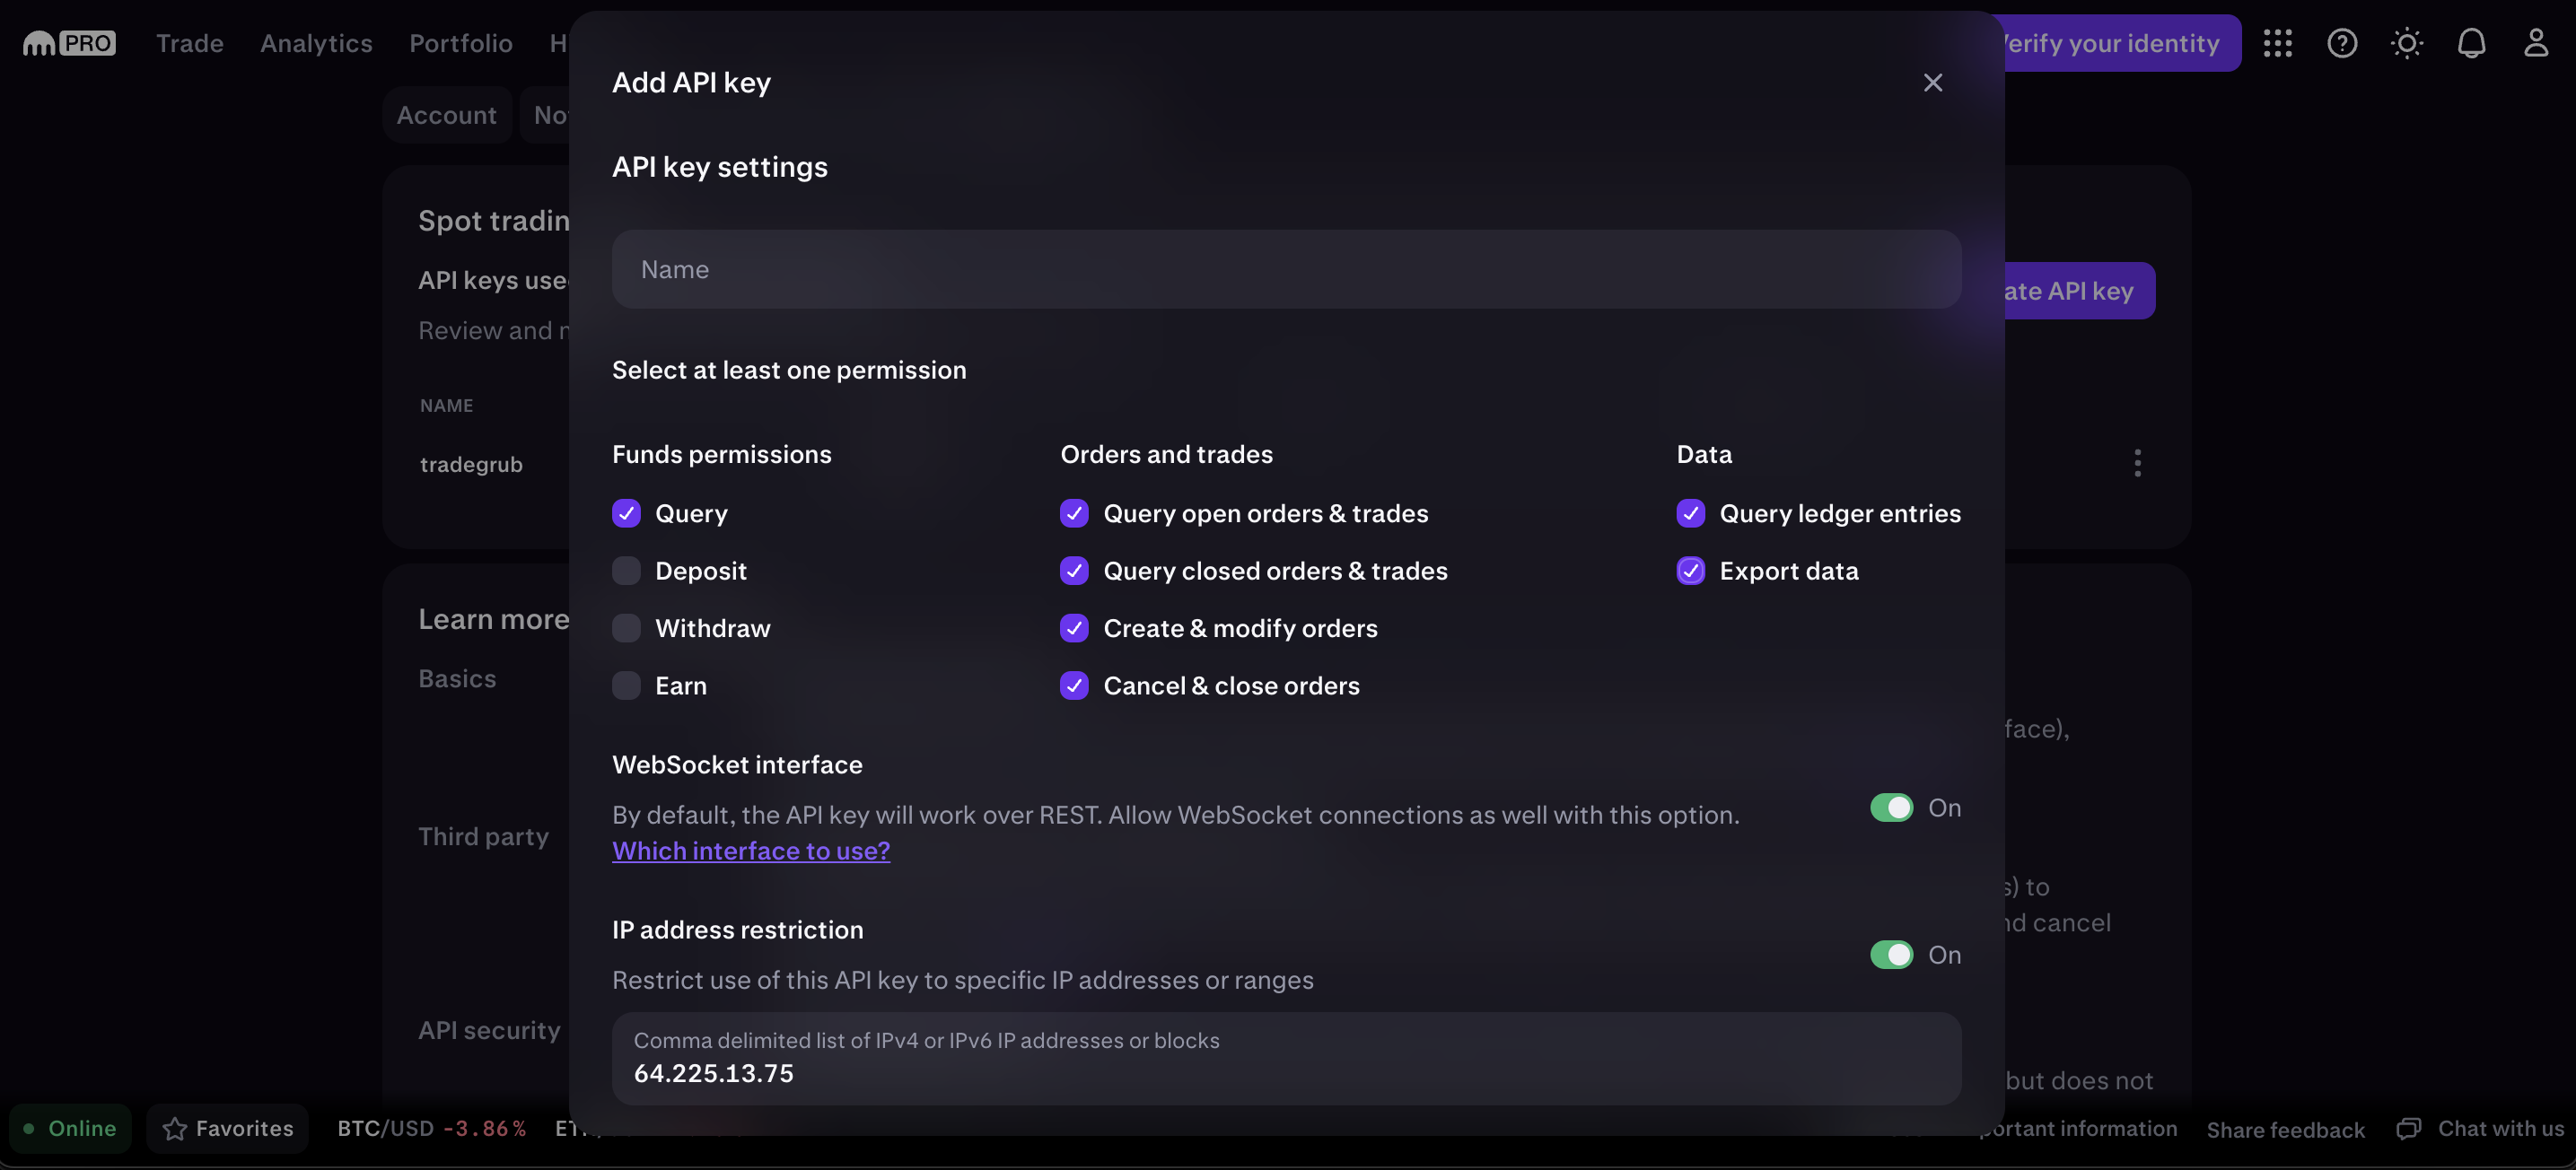Uncheck Query open orders & trades
The width and height of the screenshot is (2576, 1170).
click(x=1074, y=513)
